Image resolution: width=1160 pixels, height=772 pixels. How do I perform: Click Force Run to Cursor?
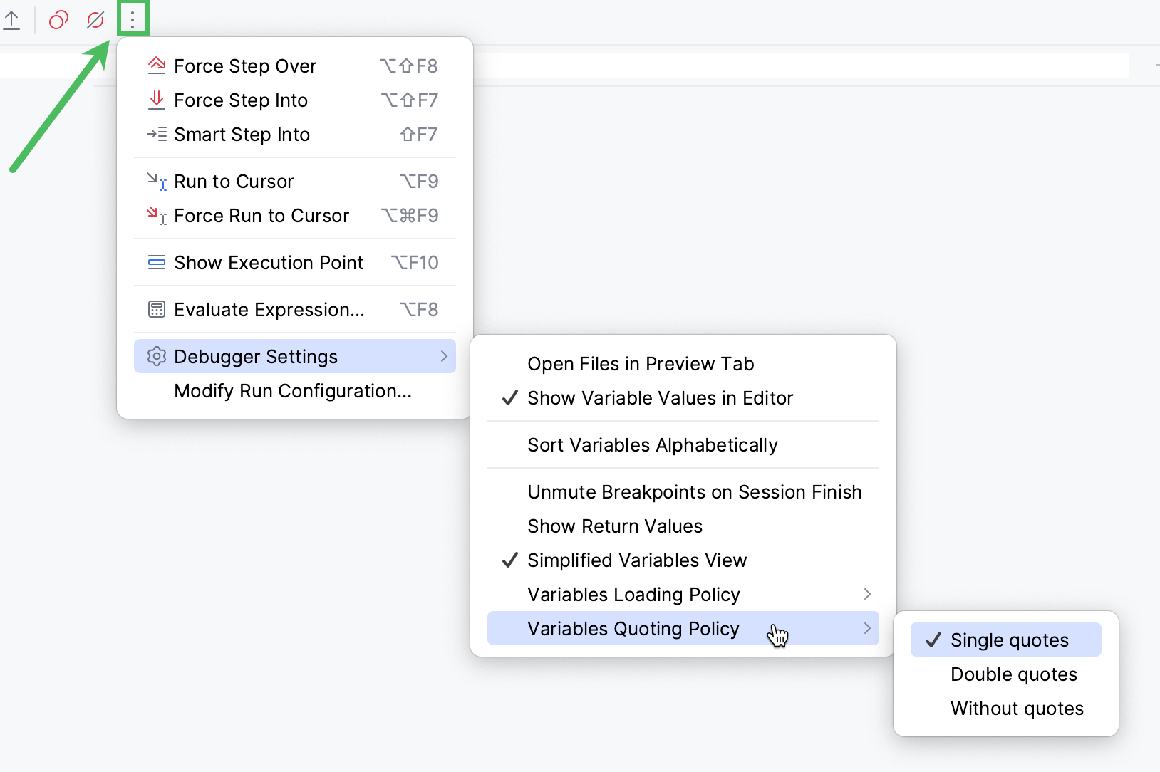pos(261,215)
